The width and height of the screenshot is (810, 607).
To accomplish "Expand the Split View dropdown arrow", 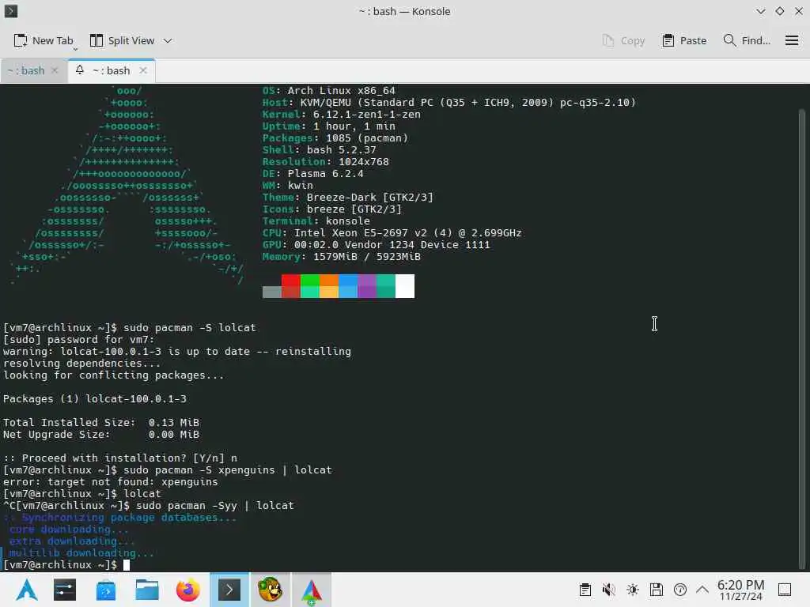I will pos(168,40).
